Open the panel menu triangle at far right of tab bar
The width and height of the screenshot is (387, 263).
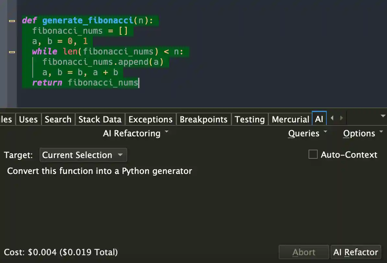point(383,116)
